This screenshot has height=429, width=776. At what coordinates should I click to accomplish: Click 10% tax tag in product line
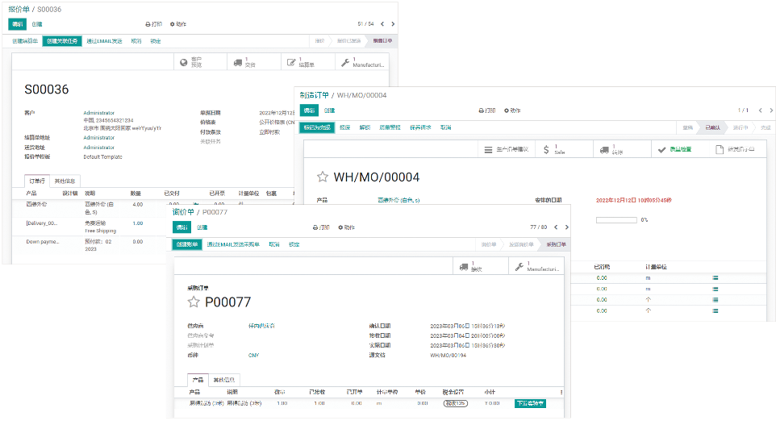456,402
